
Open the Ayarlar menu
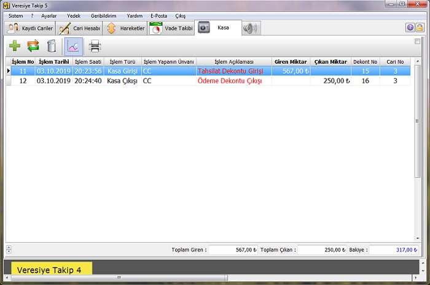click(49, 16)
